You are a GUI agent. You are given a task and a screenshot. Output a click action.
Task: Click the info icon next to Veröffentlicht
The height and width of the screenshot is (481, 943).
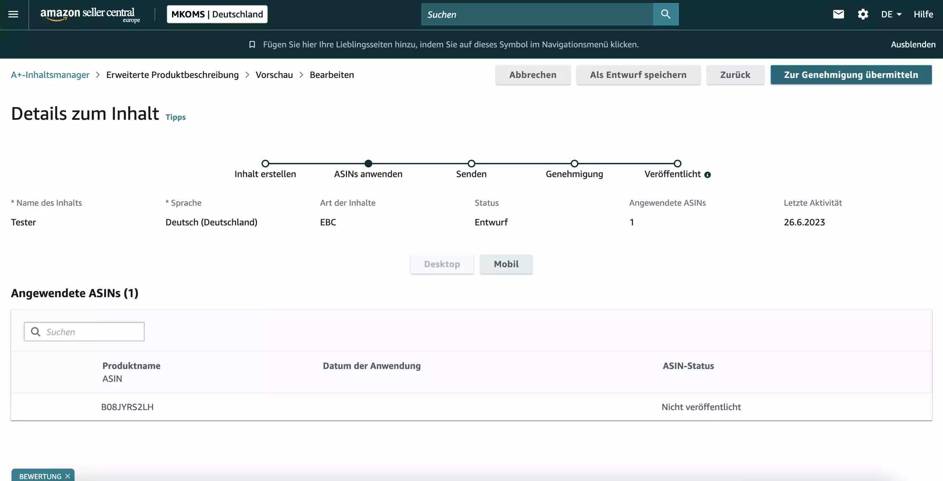pyautogui.click(x=707, y=175)
